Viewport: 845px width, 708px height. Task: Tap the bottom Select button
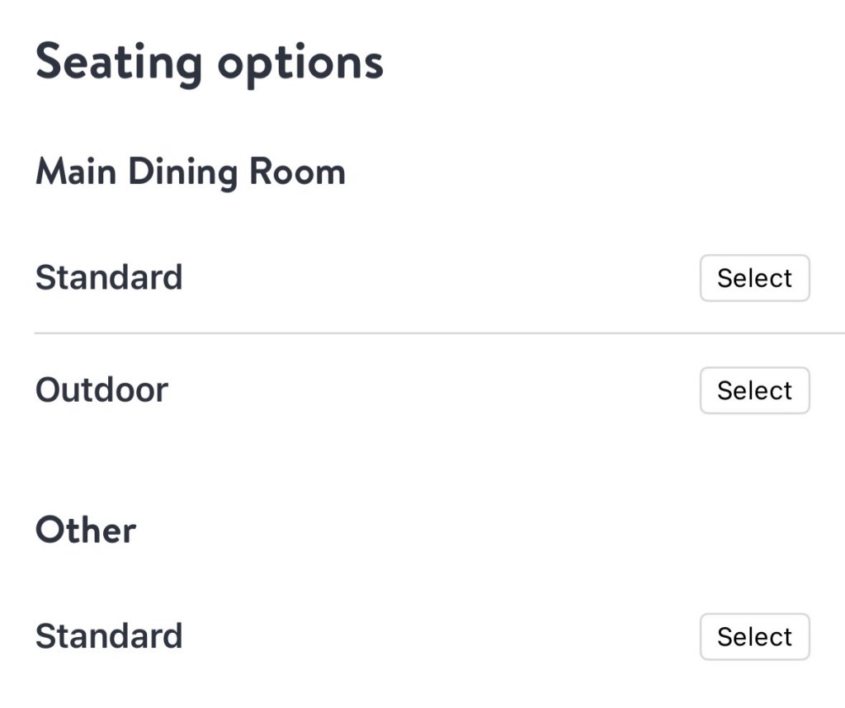tap(754, 636)
